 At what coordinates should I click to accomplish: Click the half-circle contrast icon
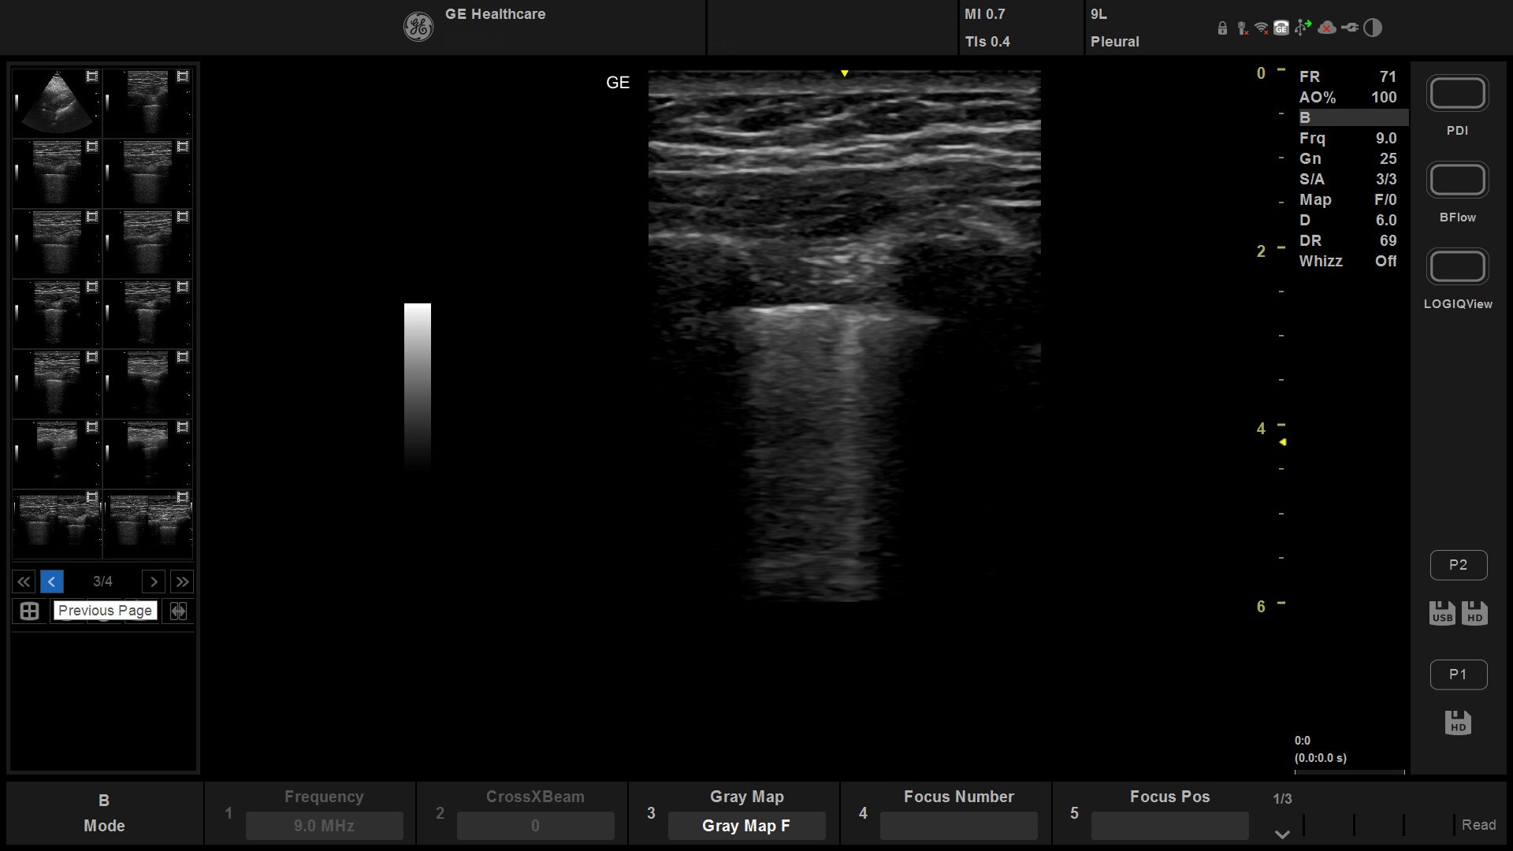[x=1373, y=28]
